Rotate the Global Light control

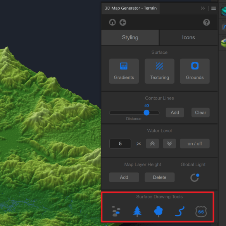tap(195, 177)
